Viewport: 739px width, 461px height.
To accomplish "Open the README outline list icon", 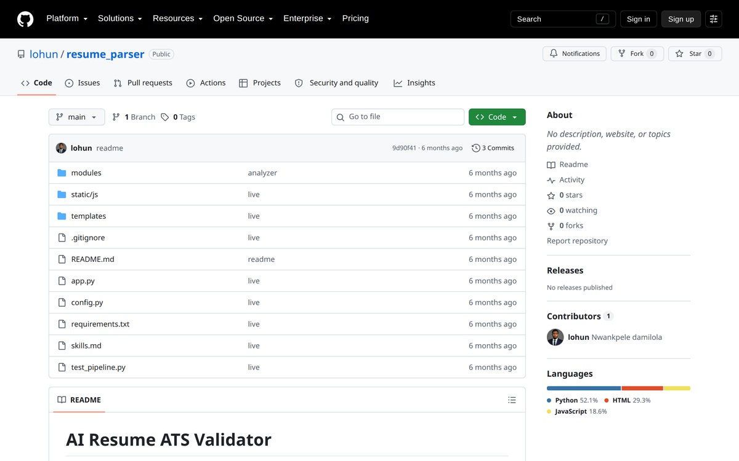I will click(x=512, y=400).
